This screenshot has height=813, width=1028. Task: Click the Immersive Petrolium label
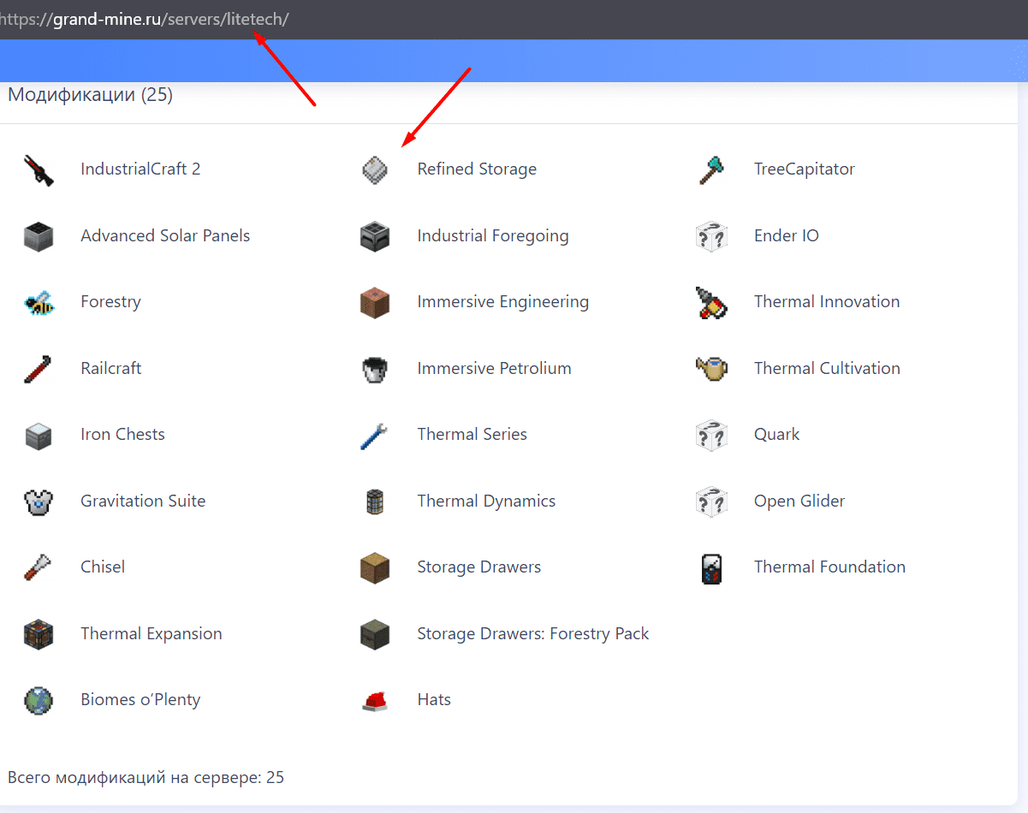(x=494, y=369)
